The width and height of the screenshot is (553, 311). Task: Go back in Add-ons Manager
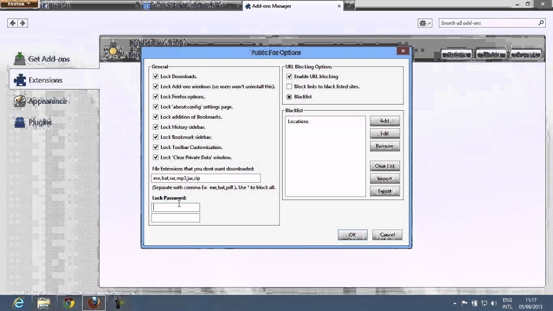[13, 23]
